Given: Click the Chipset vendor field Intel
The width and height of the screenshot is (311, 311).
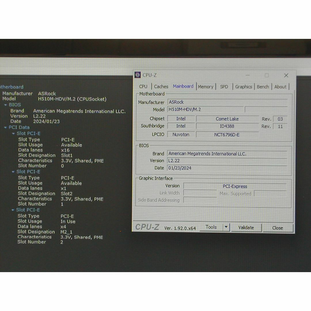Looking at the screenshot, I should (x=181, y=119).
